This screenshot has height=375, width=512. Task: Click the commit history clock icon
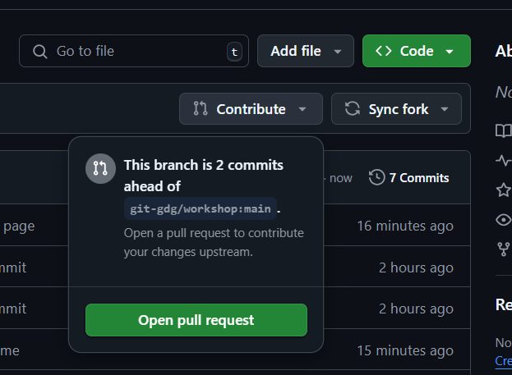pyautogui.click(x=376, y=177)
